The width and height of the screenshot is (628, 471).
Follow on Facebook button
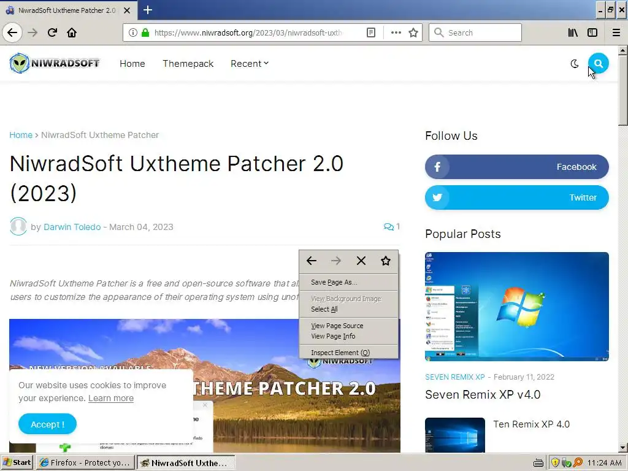[x=516, y=167]
